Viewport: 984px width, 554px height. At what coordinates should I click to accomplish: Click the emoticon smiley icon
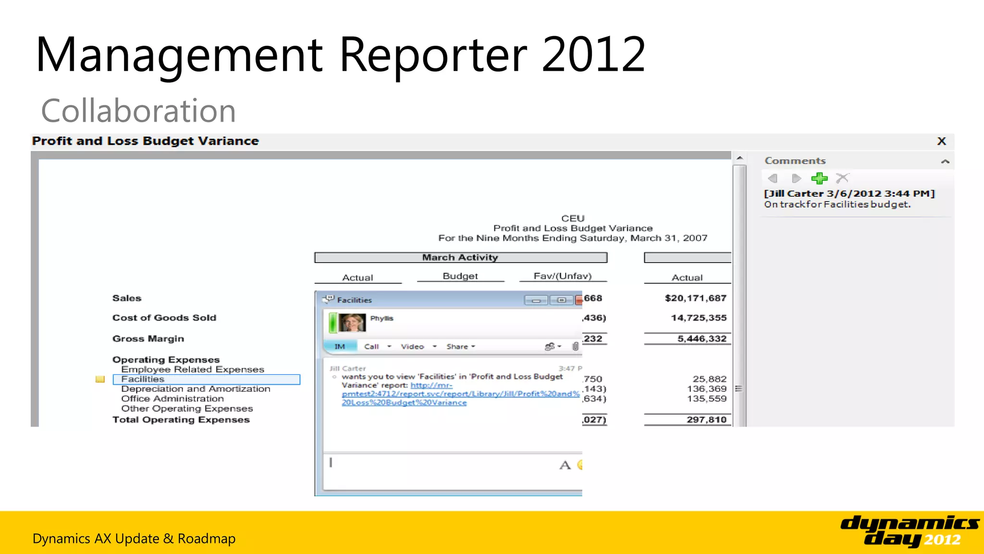point(579,465)
